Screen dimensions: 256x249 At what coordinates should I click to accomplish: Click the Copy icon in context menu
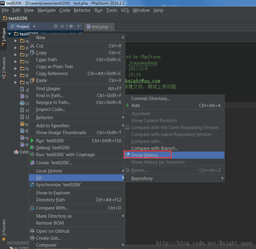(32, 52)
